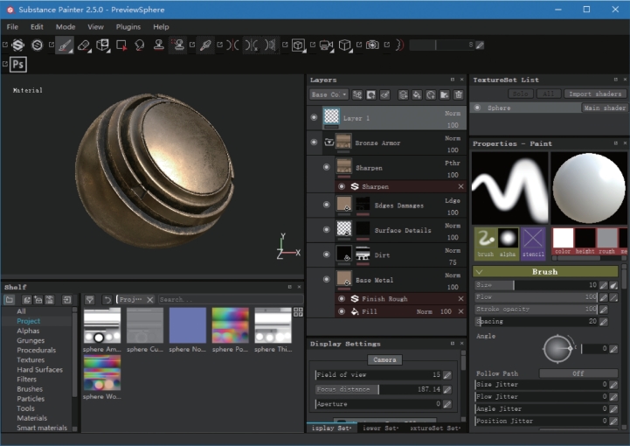Select the Projection tool
630x446 pixels.
[102, 45]
